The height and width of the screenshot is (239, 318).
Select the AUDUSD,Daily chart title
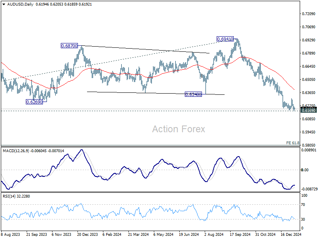tap(20, 4)
